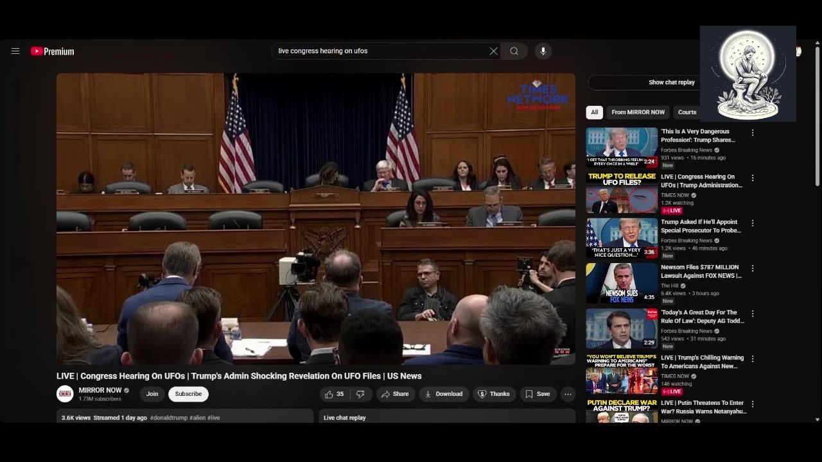Screen dimensions: 822x462
Task: Click scrollbar down arrow at page right
Action: point(818,420)
